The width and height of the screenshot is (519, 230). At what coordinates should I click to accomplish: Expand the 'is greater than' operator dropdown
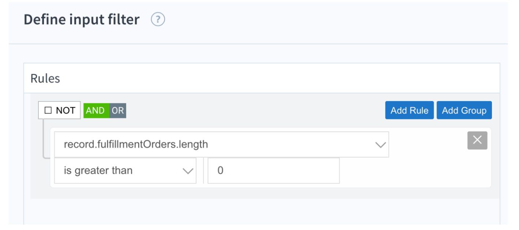click(125, 170)
